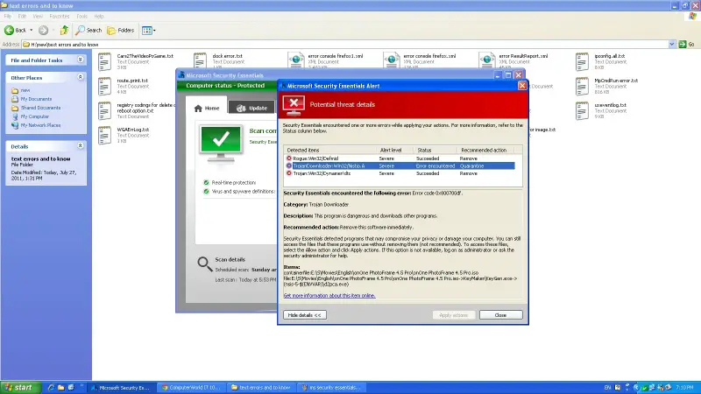Open the address bar dropdown arrow

[671, 45]
